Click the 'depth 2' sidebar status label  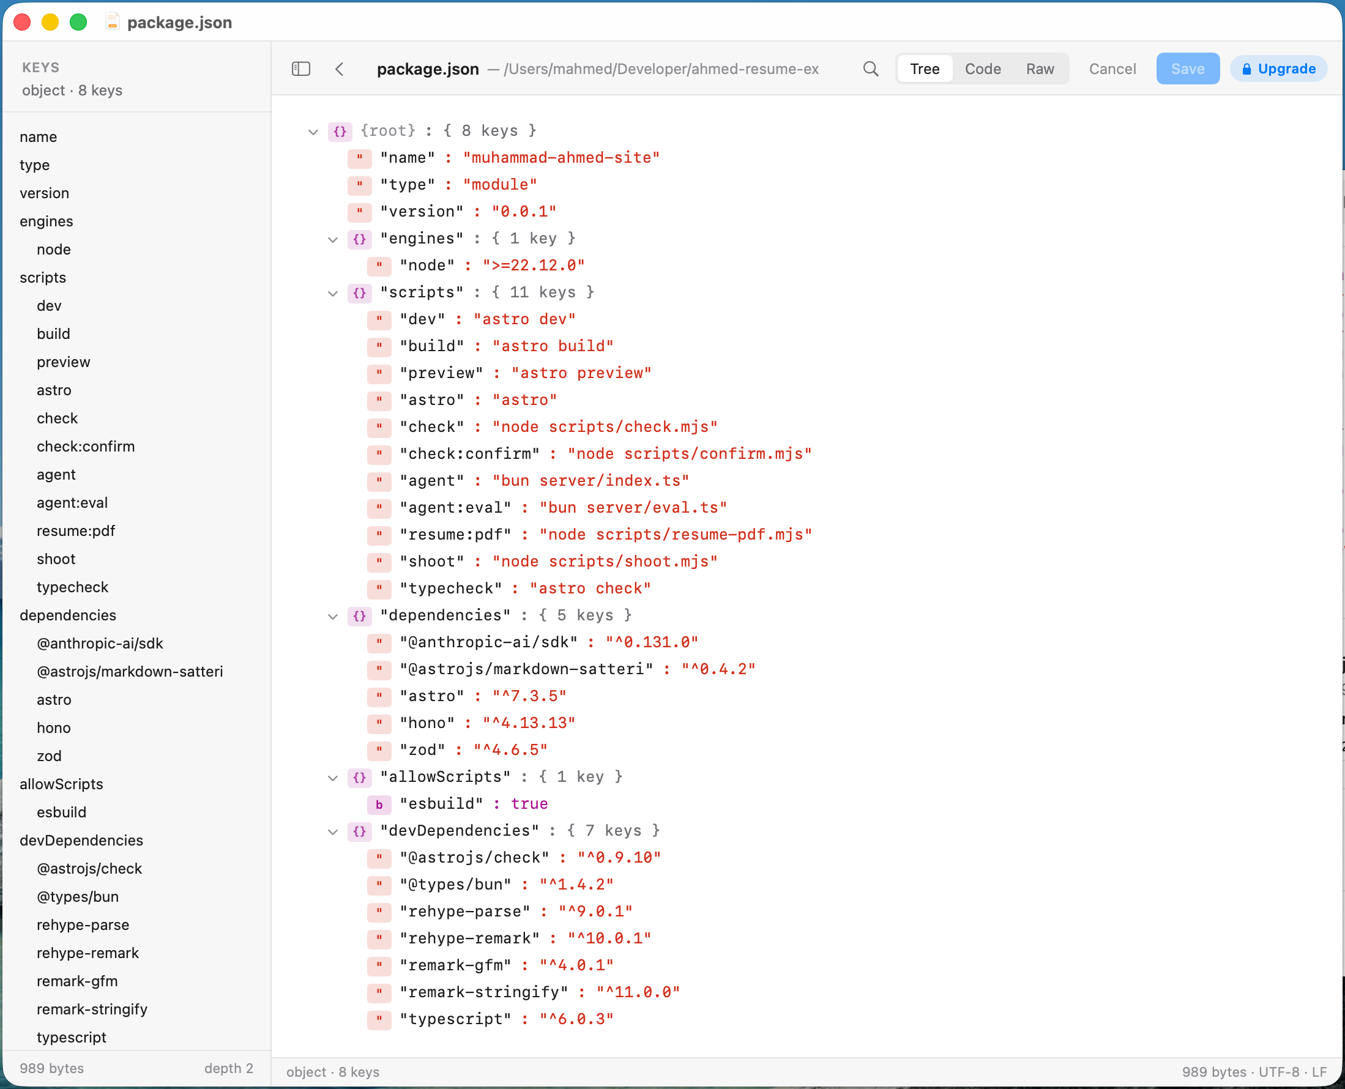(x=228, y=1068)
